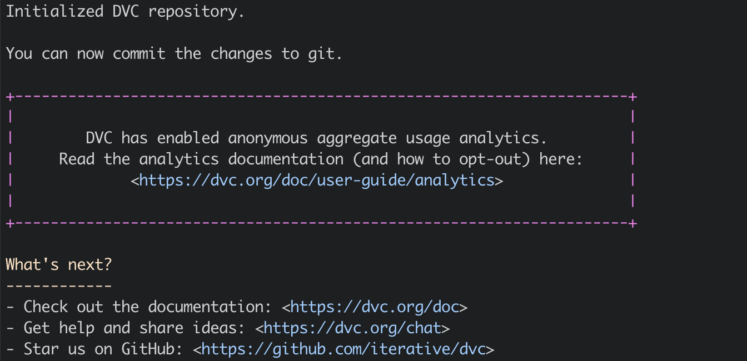
Task: Click the top-left plus corner of the box
Action: pyautogui.click(x=9, y=97)
